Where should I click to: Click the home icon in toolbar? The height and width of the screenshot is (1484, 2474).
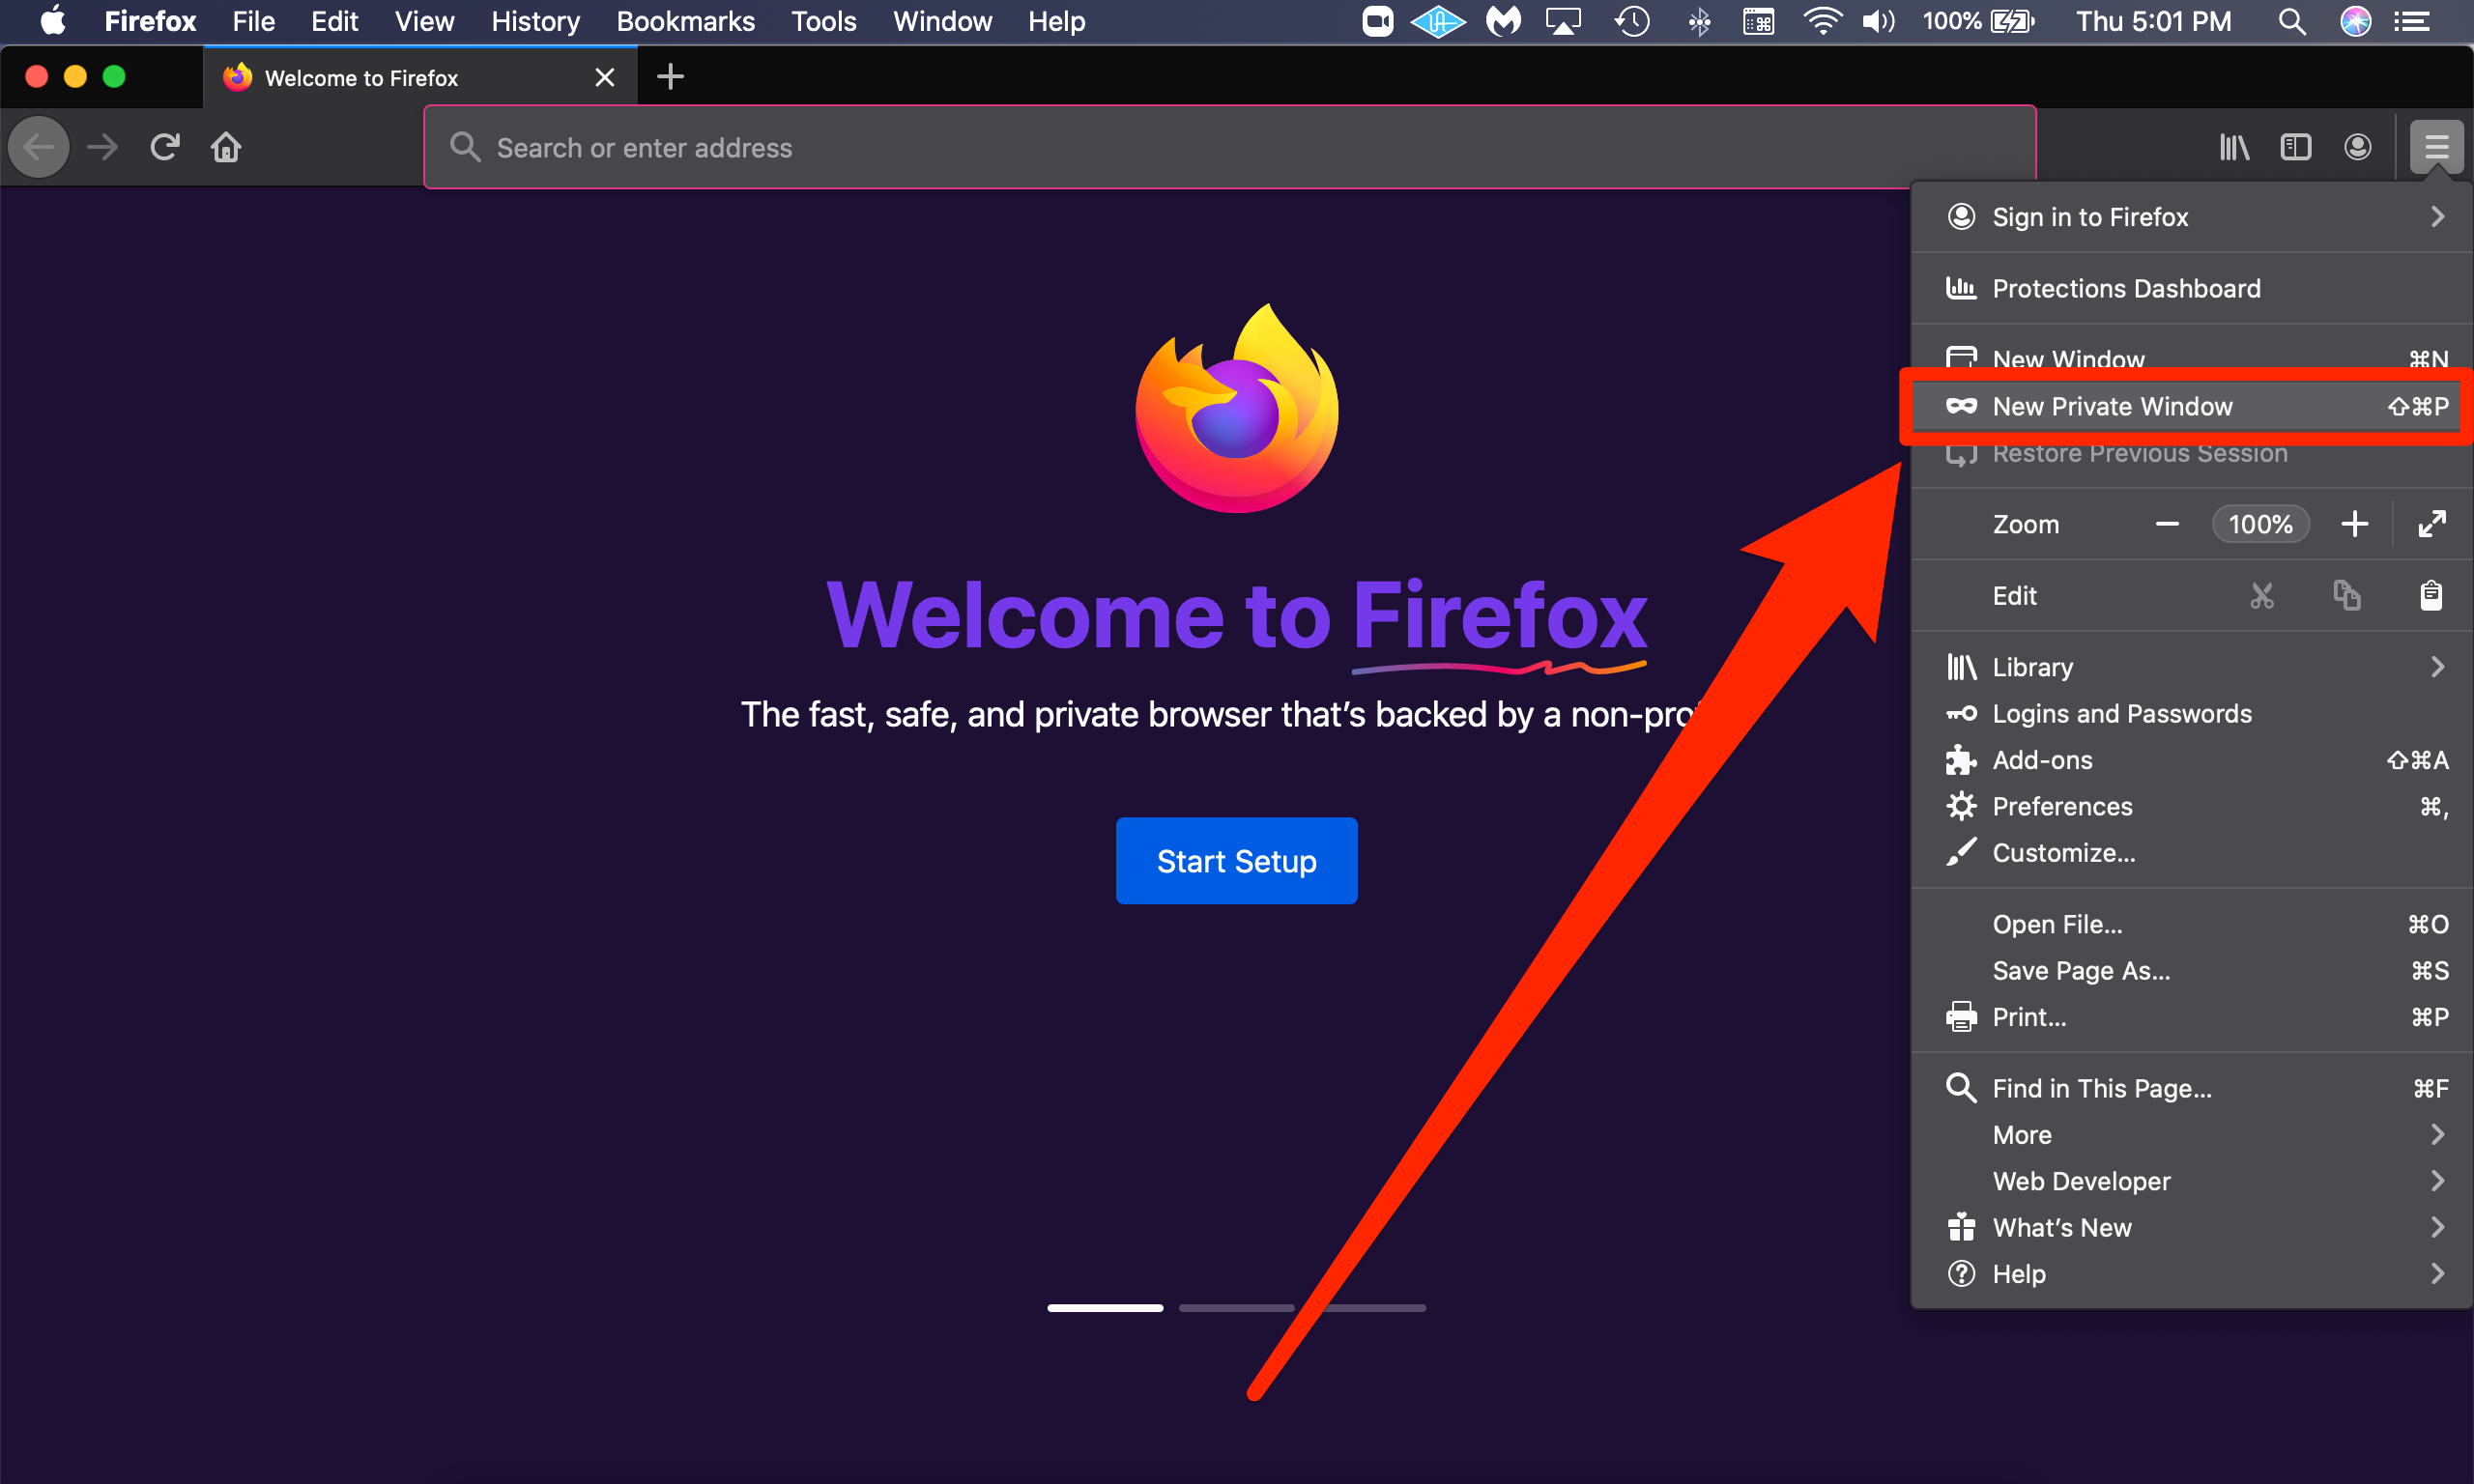click(226, 149)
